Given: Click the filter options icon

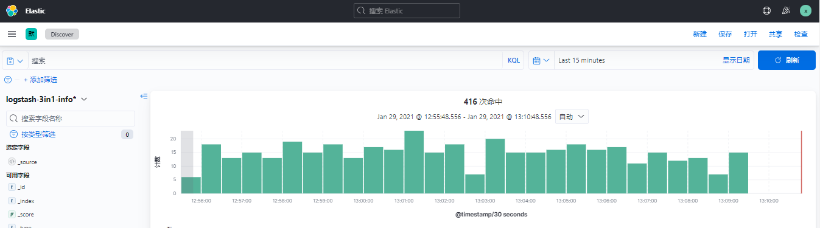Looking at the screenshot, I should point(8,80).
